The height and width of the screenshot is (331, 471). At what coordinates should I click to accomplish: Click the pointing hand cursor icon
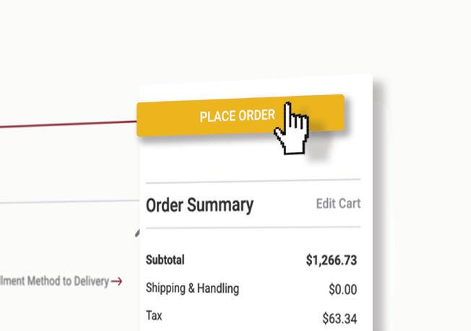tap(291, 128)
